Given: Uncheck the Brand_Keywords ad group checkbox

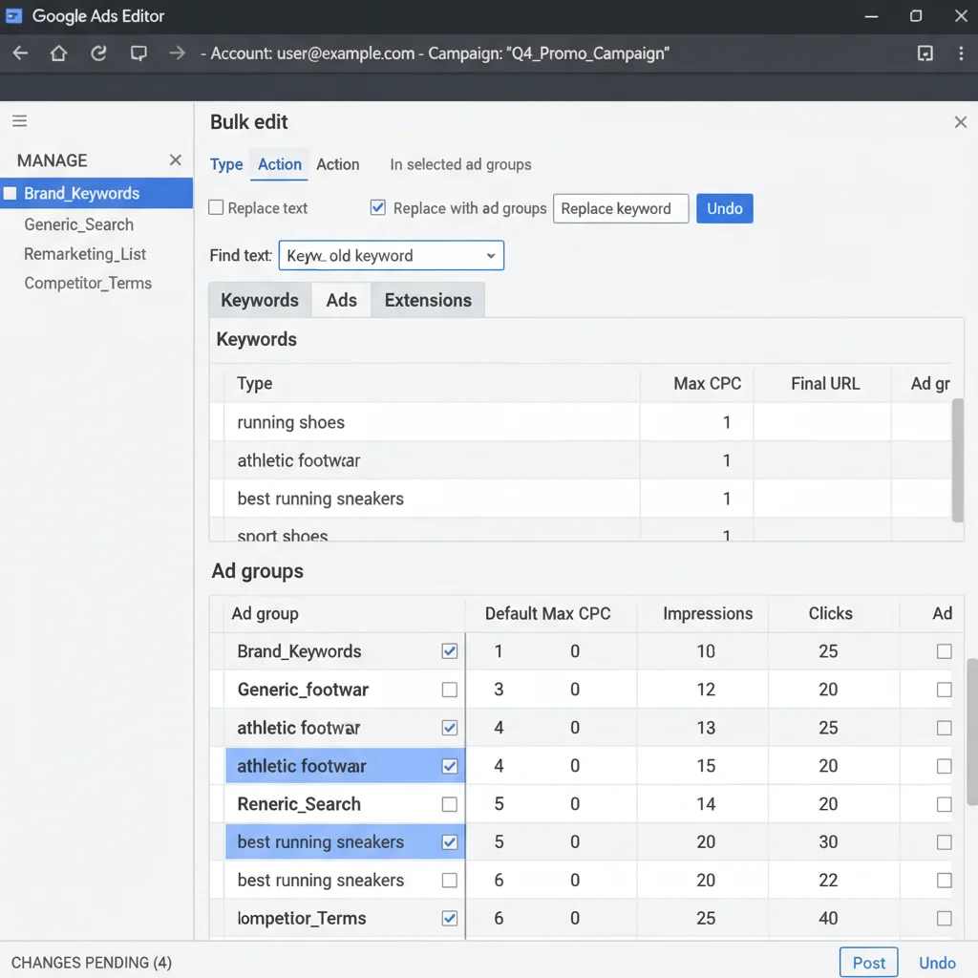Looking at the screenshot, I should point(449,651).
